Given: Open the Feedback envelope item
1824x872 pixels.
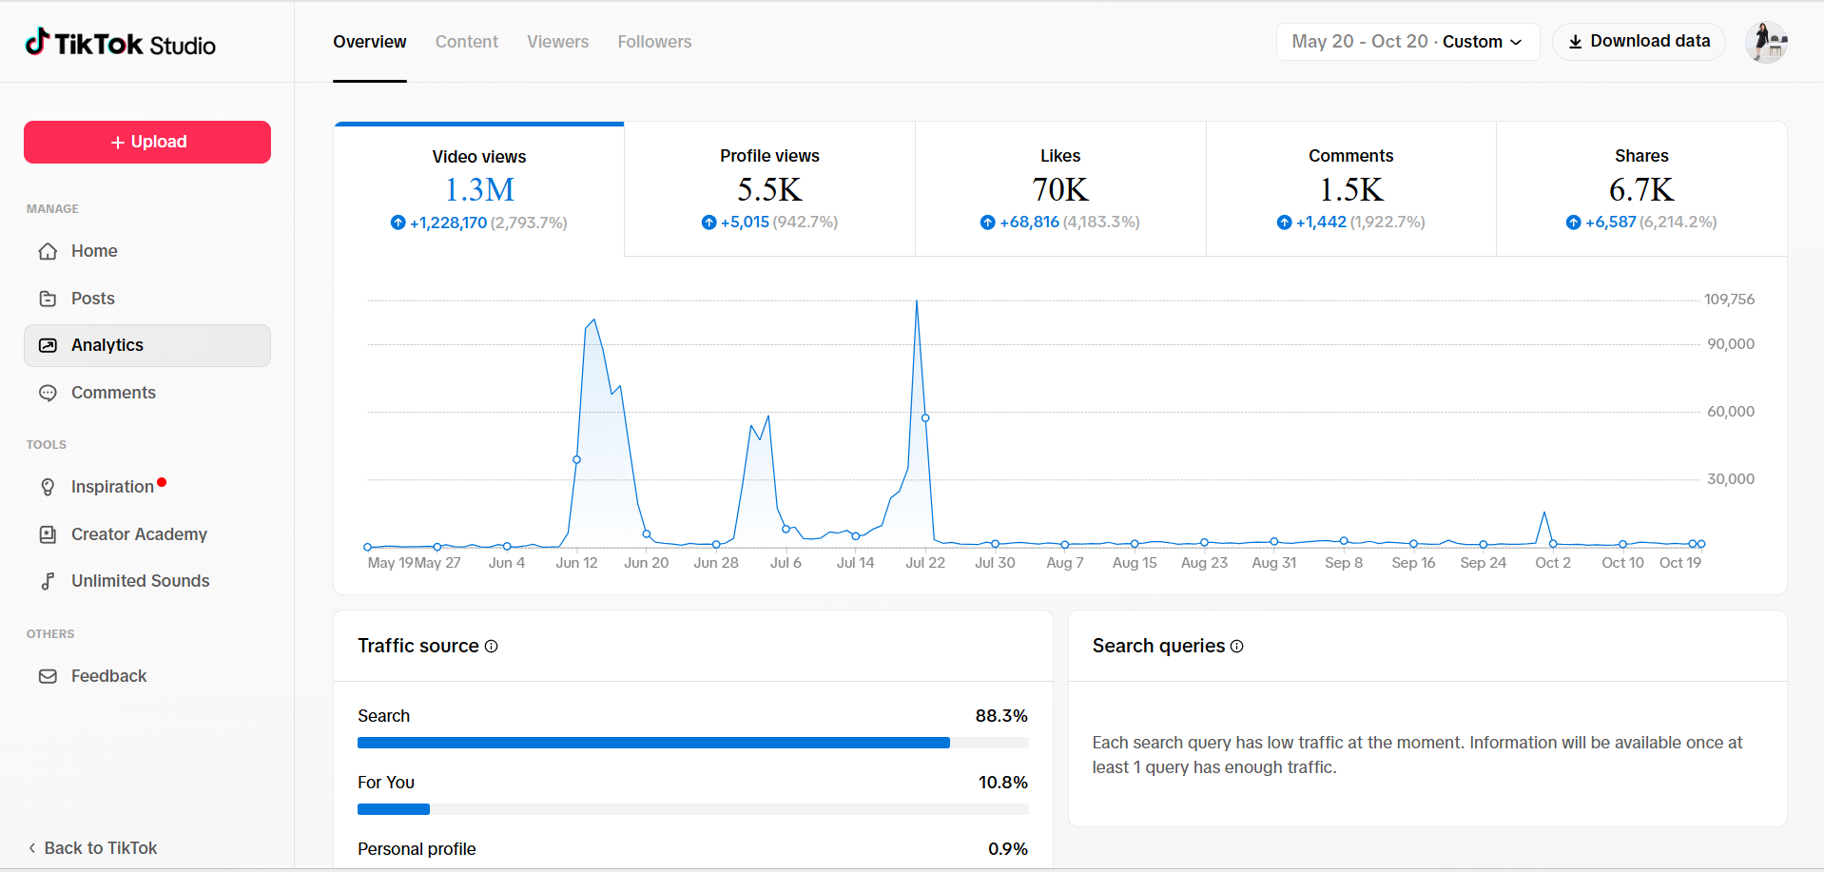Looking at the screenshot, I should (x=48, y=676).
